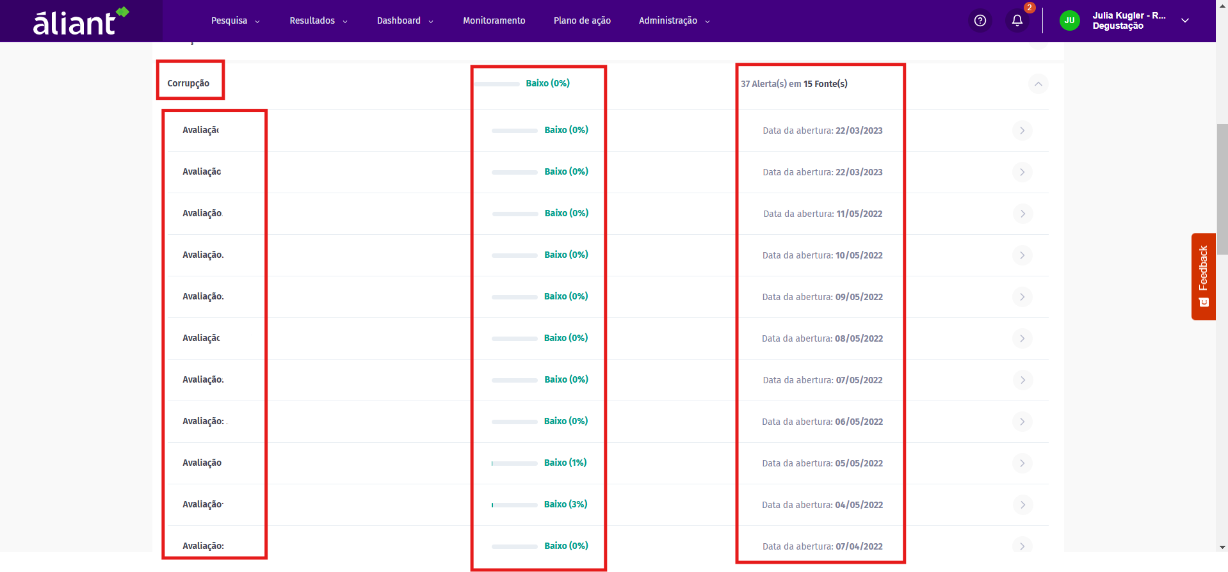Click the date 08/05/2022
This screenshot has height=572, width=1228.
(x=859, y=338)
